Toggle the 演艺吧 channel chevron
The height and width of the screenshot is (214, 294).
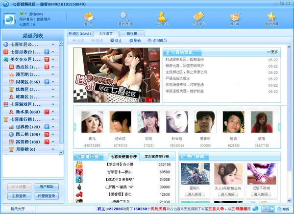click(53, 74)
